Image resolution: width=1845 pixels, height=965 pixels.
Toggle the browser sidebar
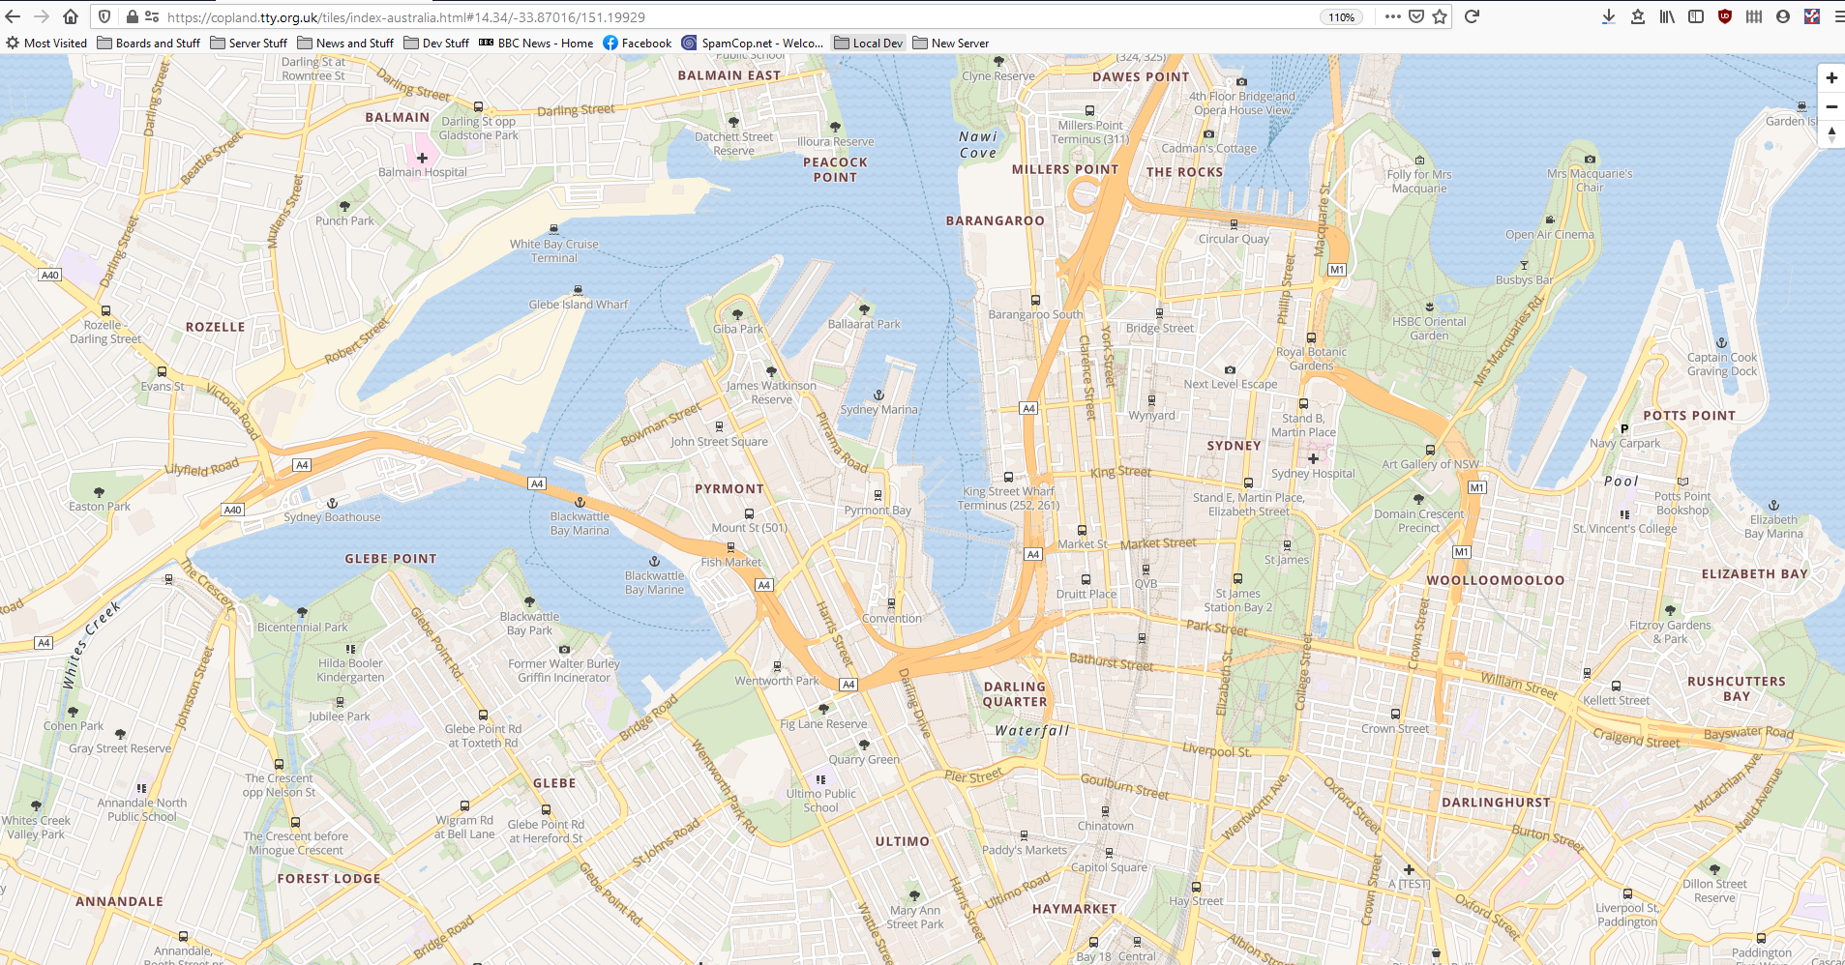point(1696,16)
